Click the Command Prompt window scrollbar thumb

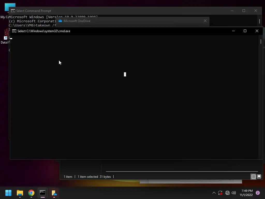(259, 21)
